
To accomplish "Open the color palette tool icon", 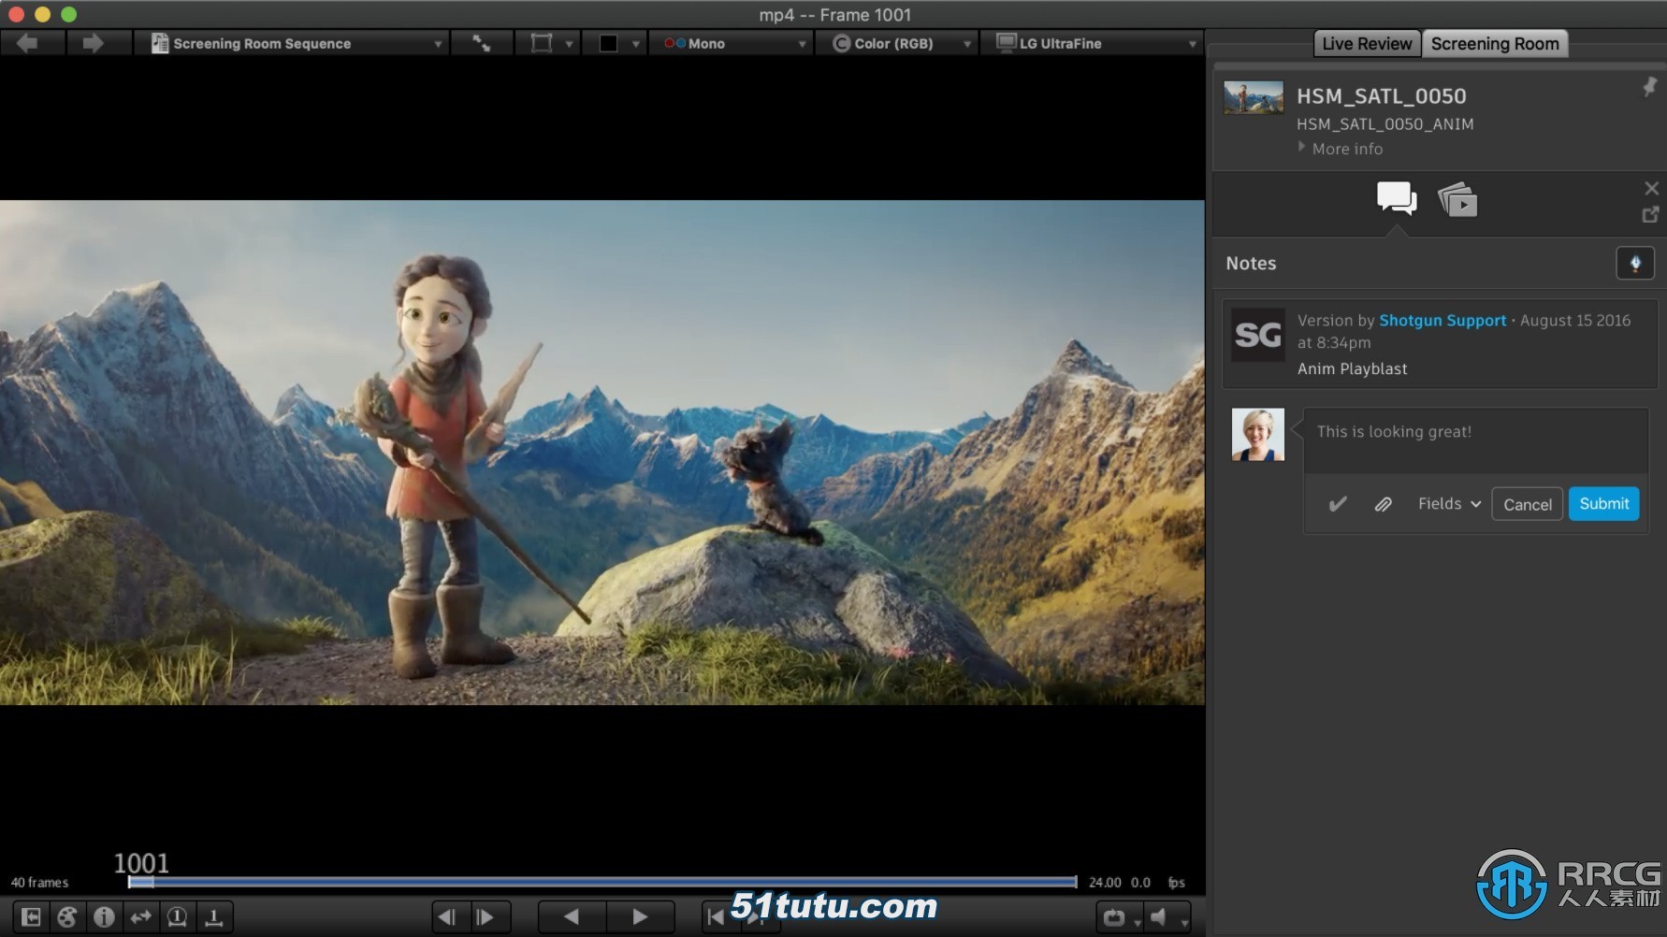I will pos(67,917).
